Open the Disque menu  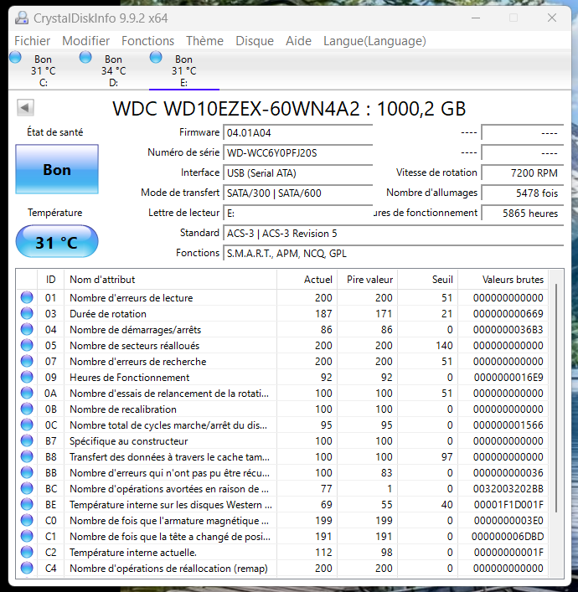tap(255, 41)
